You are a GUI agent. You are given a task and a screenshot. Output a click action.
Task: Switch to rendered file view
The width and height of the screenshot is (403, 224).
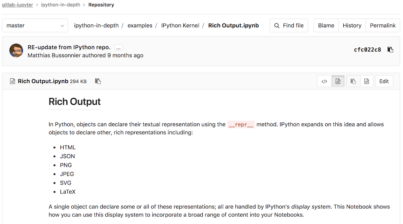pyautogui.click(x=338, y=81)
